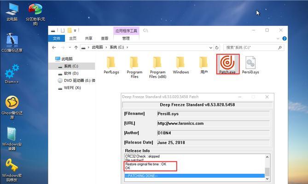The width and height of the screenshot is (308, 184).
Task: Click the Release Info scrollbar thumb
Action: click(267, 172)
